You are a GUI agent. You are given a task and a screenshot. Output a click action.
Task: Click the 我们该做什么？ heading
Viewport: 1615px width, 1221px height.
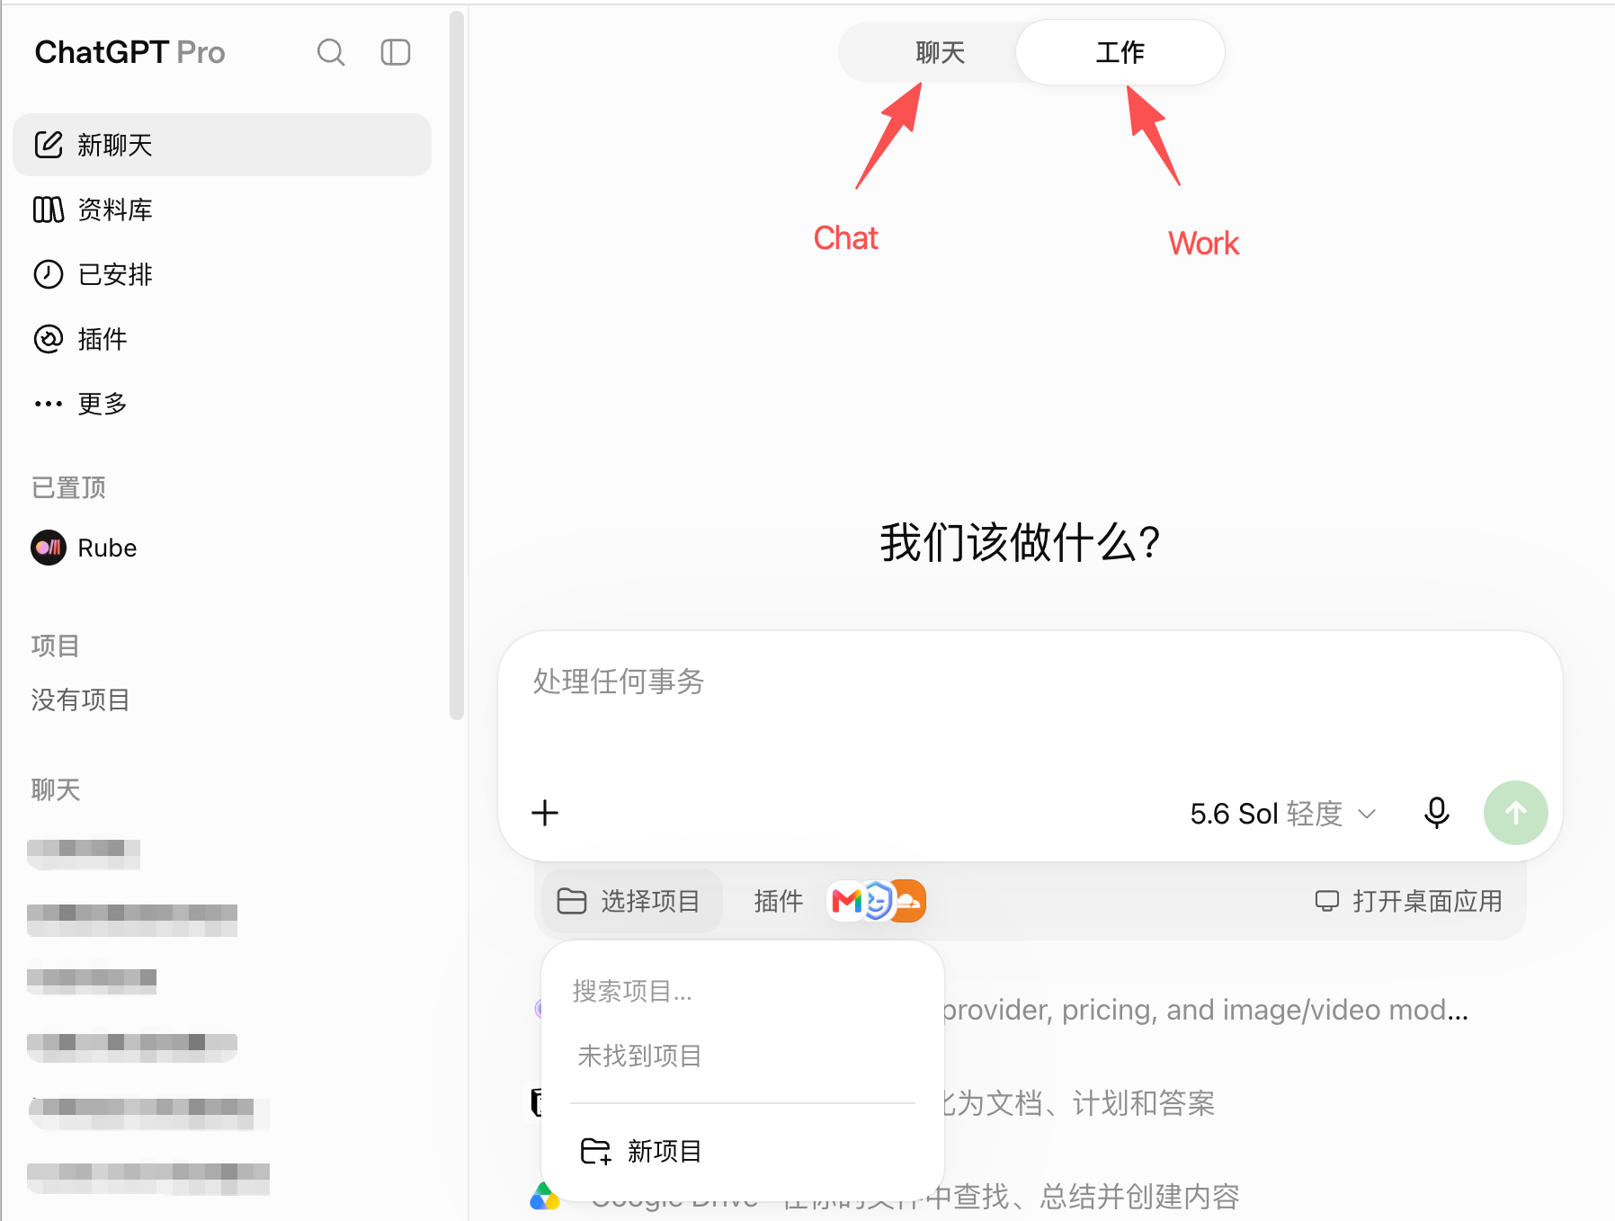pos(1020,543)
